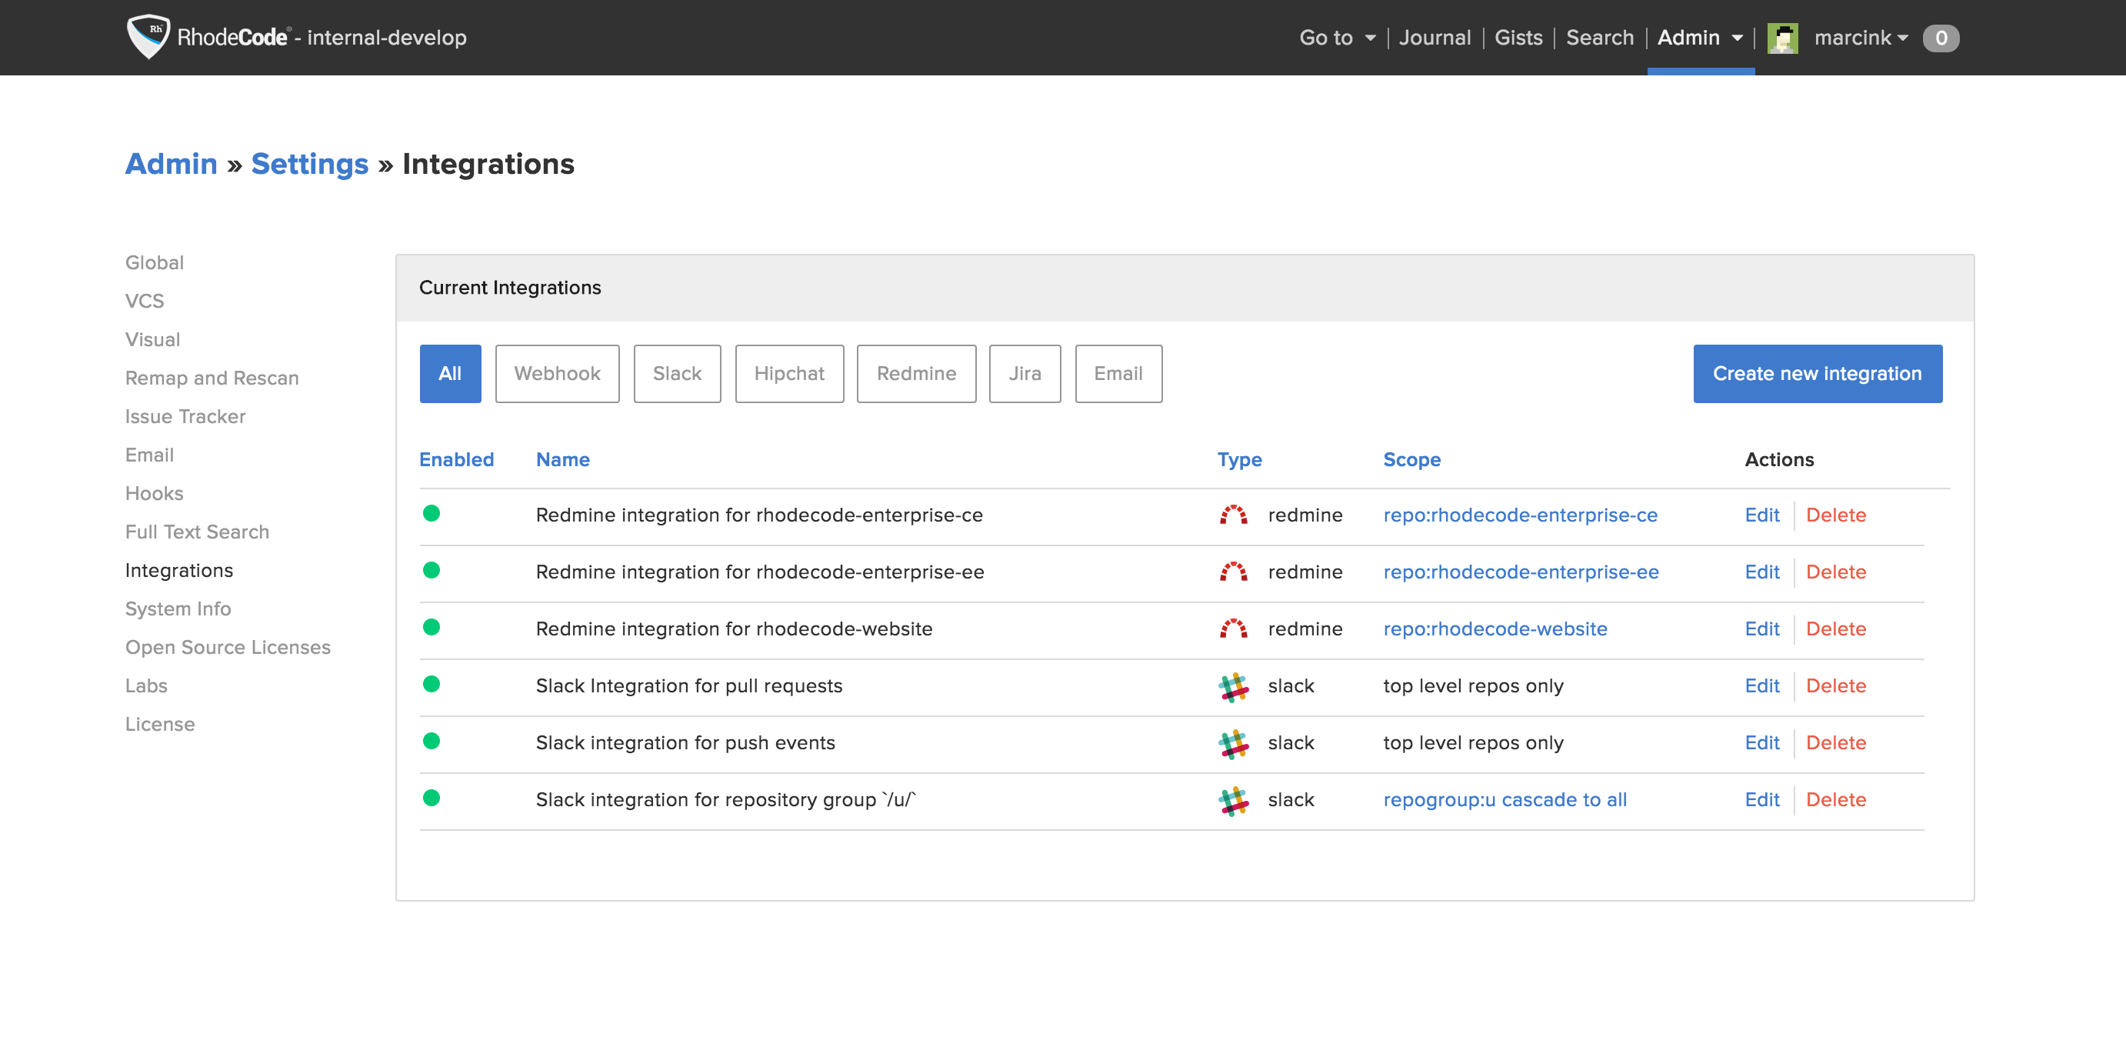Click the RhodeCode shield logo
Image resolution: width=2126 pixels, height=1057 pixels.
pos(148,36)
